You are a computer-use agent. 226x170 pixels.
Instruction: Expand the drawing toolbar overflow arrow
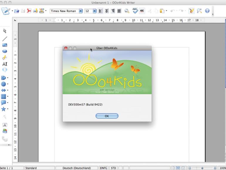[x=9, y=145]
